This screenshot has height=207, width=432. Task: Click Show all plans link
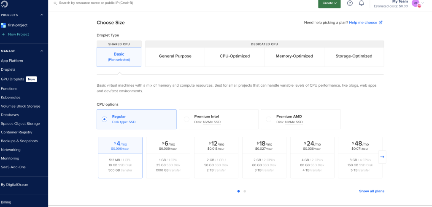372,191
